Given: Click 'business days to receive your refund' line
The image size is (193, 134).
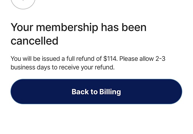Looking at the screenshot, I should point(62,68).
